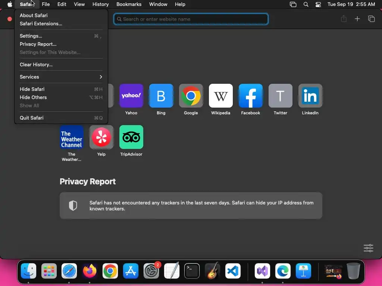This screenshot has height=286, width=382.
Task: Open the LinkedIn favorite tile
Action: tap(310, 96)
